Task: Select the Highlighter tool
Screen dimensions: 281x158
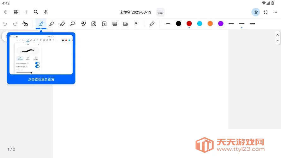Action: [51, 24]
